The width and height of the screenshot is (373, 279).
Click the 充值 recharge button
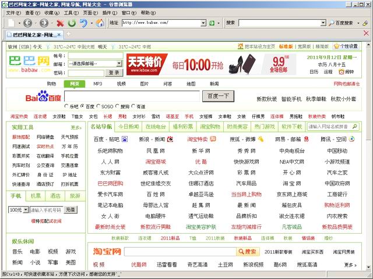click(71, 210)
